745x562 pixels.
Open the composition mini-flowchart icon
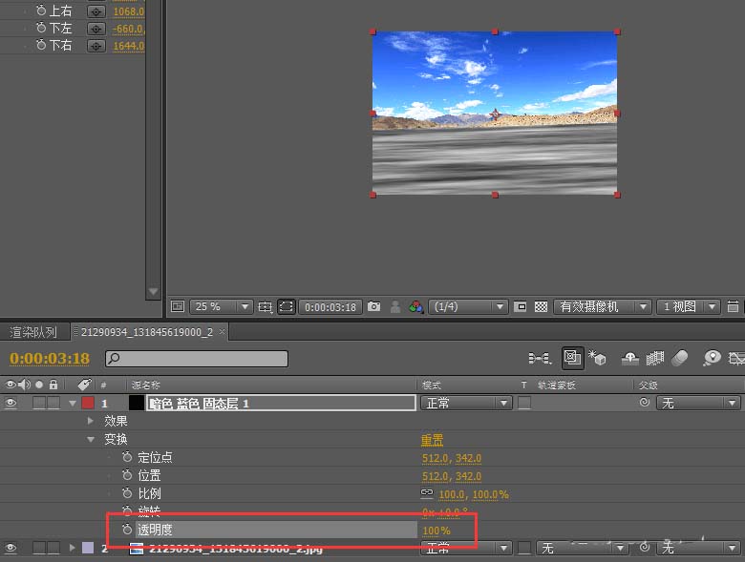tap(540, 358)
